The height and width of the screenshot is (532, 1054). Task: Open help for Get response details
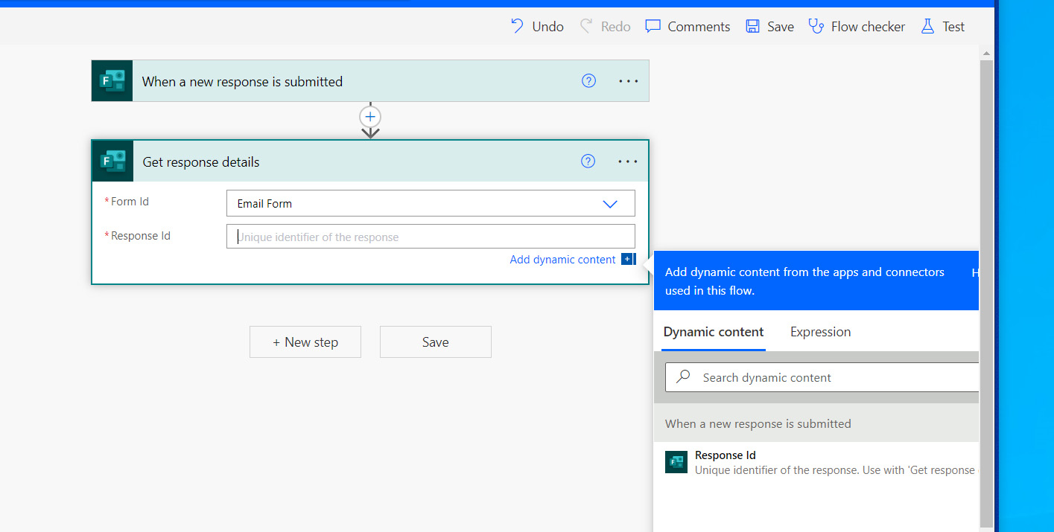tap(588, 161)
